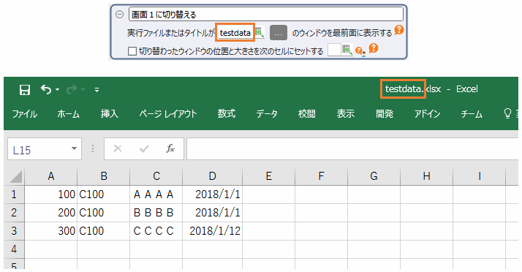The height and width of the screenshot is (272, 522).
Task: Click the formula bar Enter checkmark icon
Action: [x=144, y=148]
